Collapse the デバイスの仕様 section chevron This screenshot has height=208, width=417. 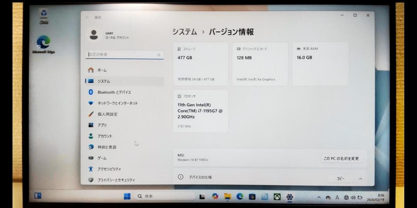pos(361,179)
